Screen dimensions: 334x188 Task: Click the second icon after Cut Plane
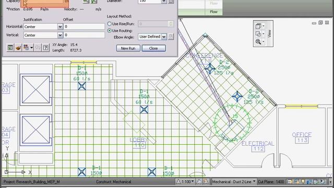[x=296, y=182]
